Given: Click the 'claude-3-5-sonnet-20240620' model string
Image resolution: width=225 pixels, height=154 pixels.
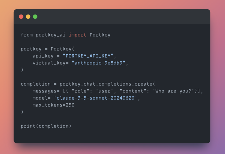Looking at the screenshot, I should click(95, 98).
